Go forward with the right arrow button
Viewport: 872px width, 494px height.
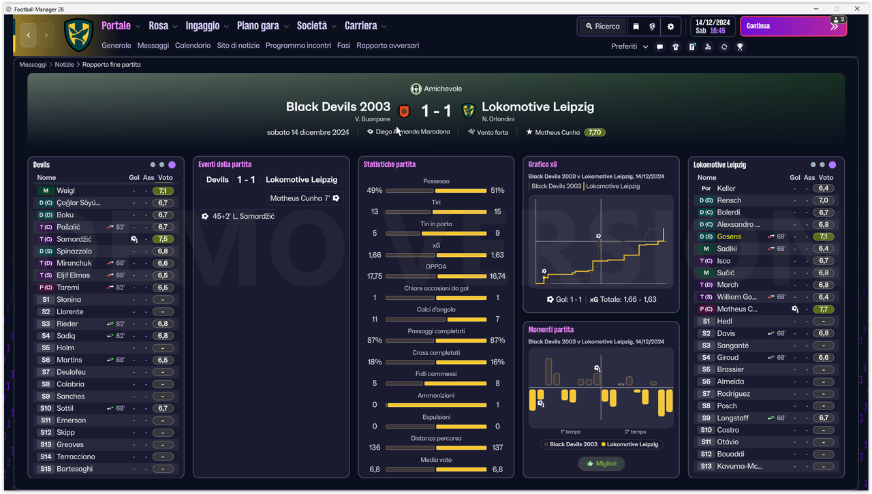(46, 35)
